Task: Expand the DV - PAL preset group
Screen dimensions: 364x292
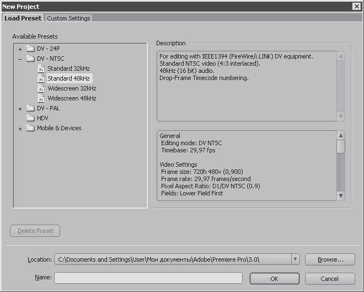Action: click(20, 109)
